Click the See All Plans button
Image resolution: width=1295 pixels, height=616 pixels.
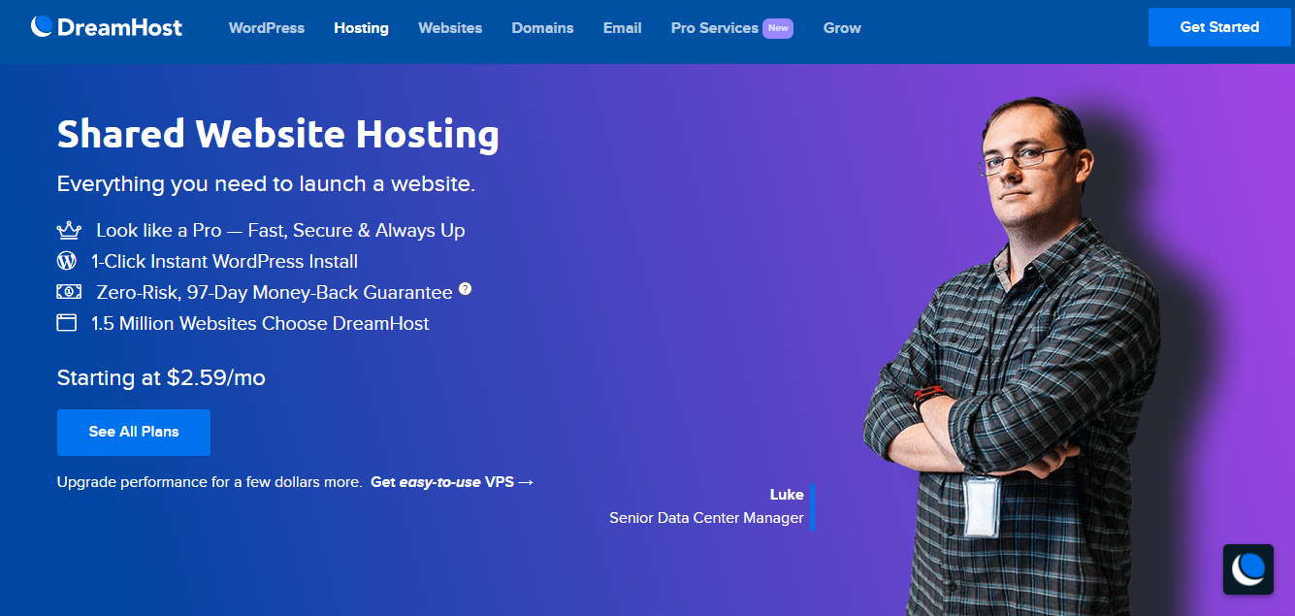134,432
